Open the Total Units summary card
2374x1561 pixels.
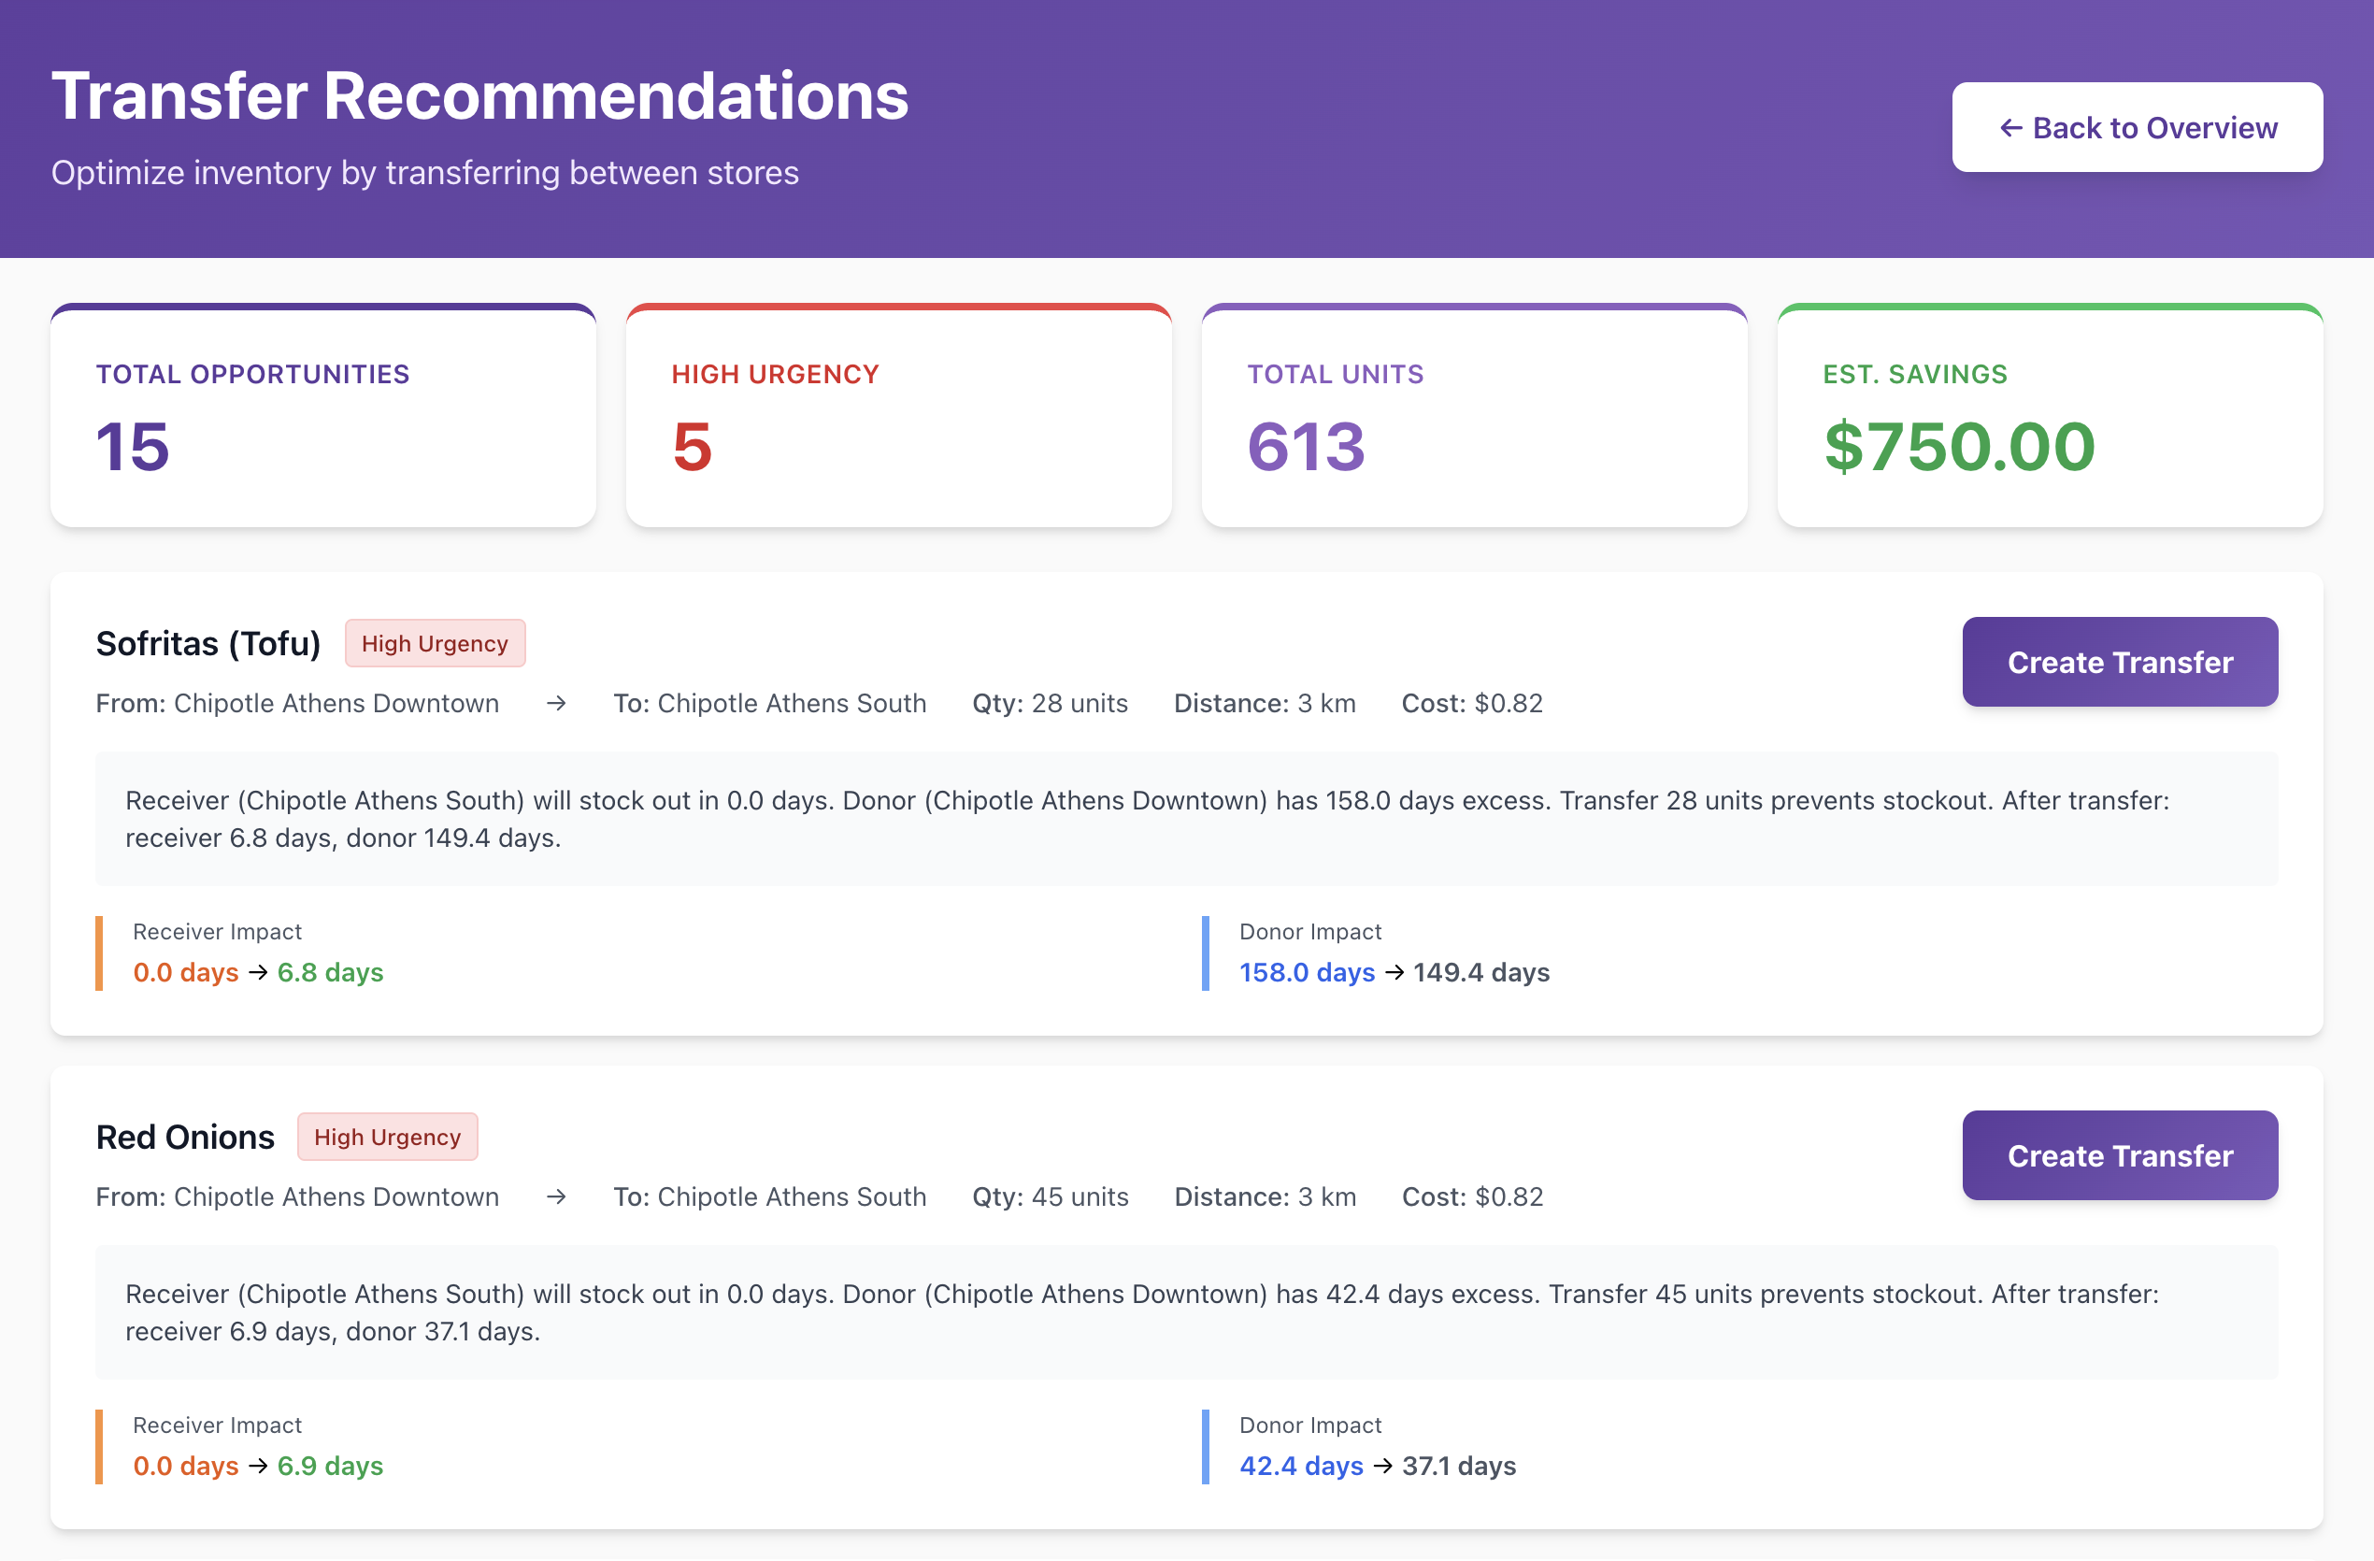1473,416
